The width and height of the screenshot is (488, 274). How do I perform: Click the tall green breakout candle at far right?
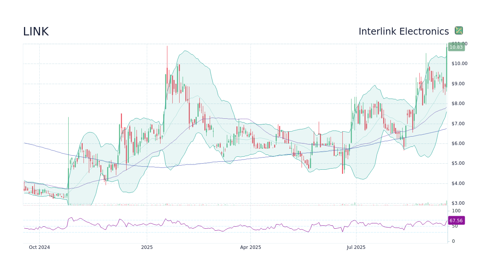[446, 68]
